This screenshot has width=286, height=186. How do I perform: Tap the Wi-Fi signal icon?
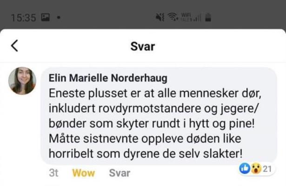click(173, 17)
